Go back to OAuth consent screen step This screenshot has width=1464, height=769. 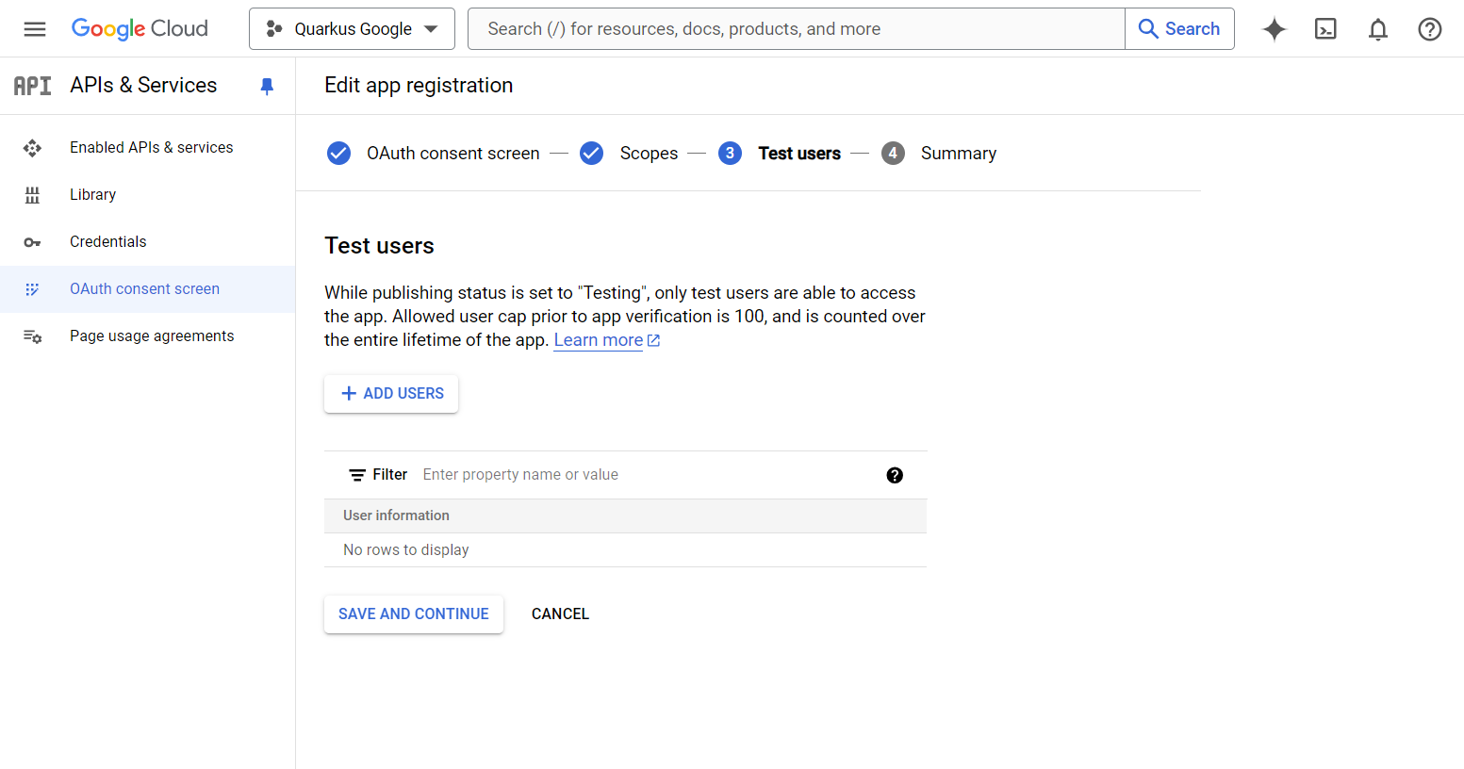tap(453, 154)
